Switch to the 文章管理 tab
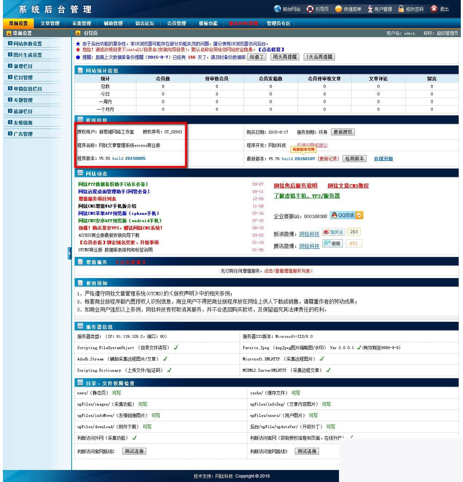This screenshot has width=463, height=482. (50, 23)
